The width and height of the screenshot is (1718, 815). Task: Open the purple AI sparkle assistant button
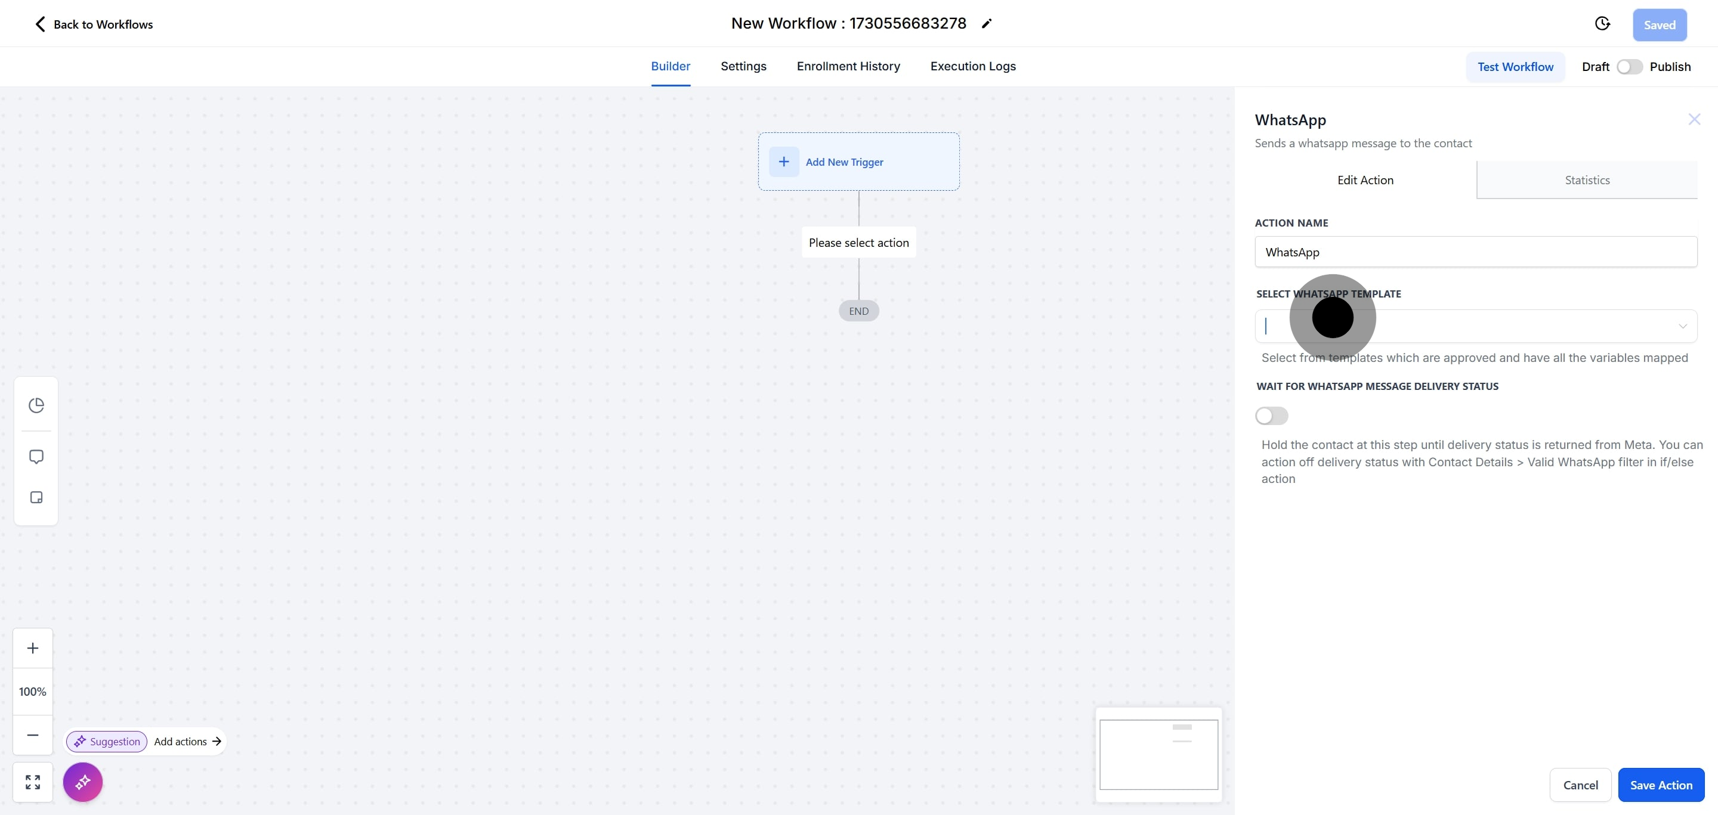(x=83, y=782)
